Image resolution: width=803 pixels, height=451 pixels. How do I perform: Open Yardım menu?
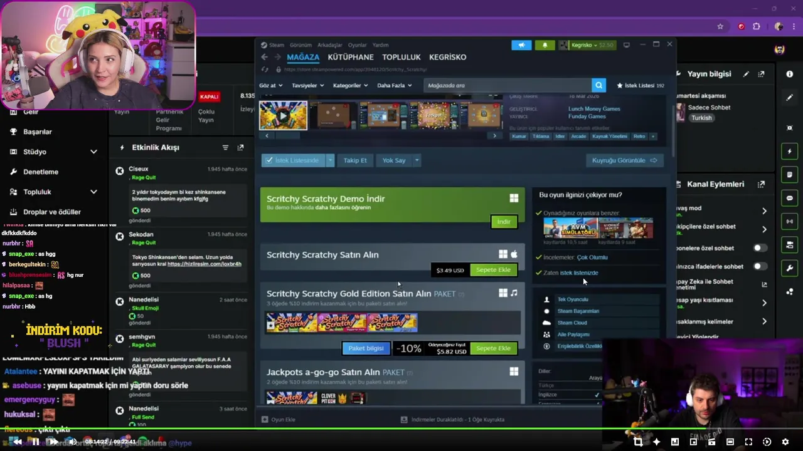[x=380, y=45]
